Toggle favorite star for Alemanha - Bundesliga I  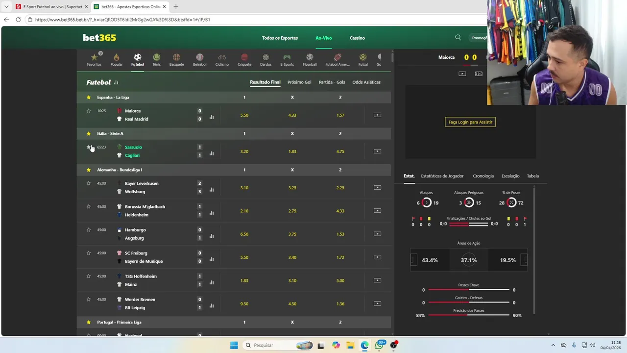tap(89, 170)
